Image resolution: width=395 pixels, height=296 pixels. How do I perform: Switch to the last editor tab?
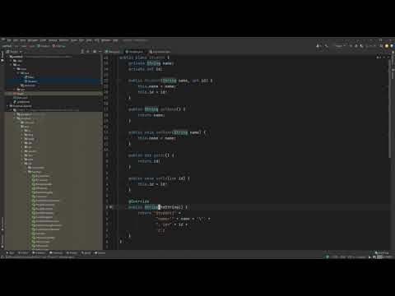(x=160, y=52)
